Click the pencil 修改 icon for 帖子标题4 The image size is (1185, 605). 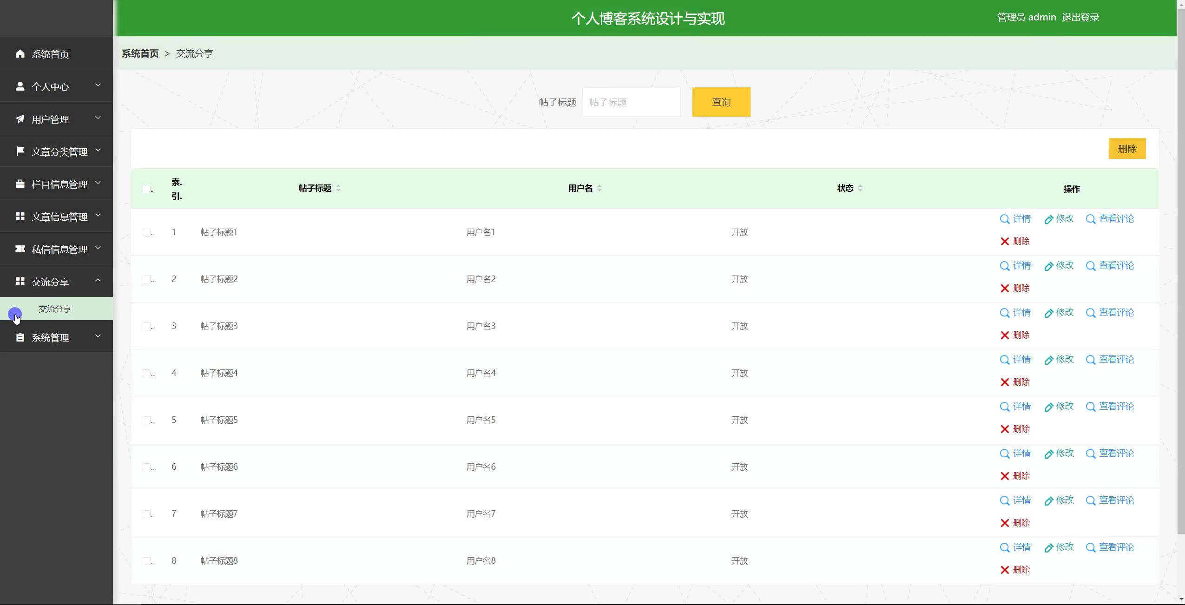click(1049, 360)
